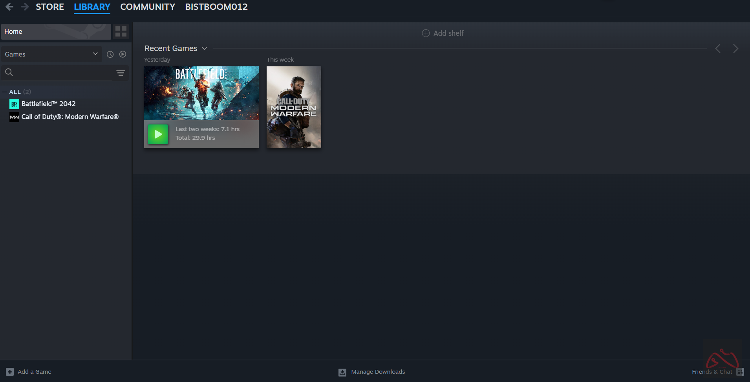Click the green Play button for Battlefield
Image resolution: width=750 pixels, height=382 pixels.
pyautogui.click(x=158, y=134)
